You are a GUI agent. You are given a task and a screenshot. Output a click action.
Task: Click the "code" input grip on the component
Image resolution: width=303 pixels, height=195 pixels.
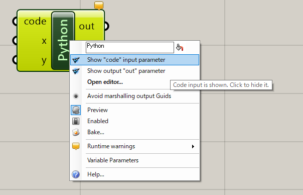[x=15, y=21]
